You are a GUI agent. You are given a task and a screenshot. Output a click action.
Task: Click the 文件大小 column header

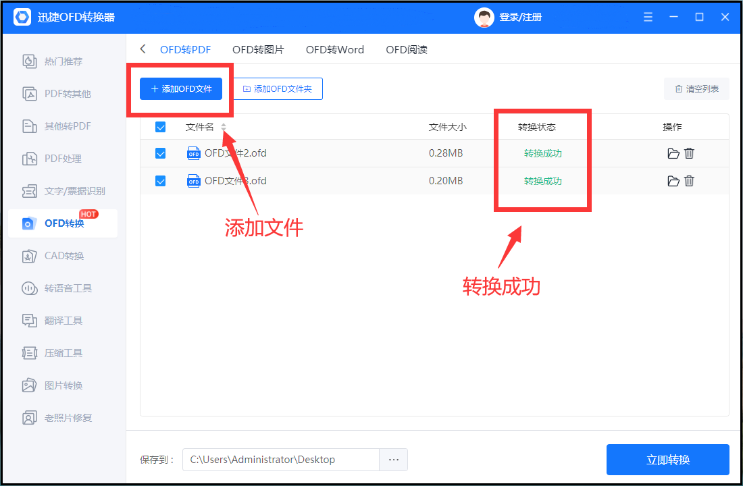pyautogui.click(x=448, y=127)
